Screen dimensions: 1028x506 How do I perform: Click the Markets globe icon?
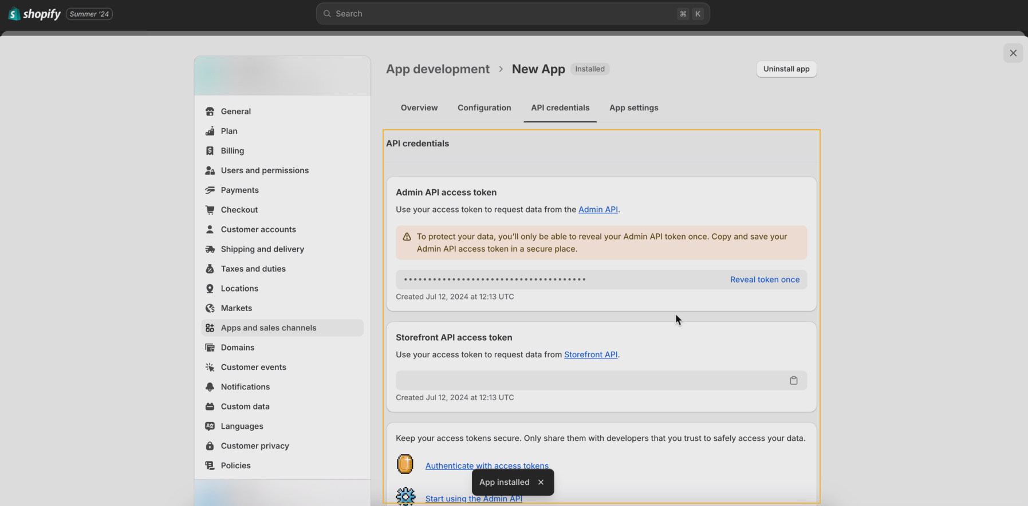[210, 308]
